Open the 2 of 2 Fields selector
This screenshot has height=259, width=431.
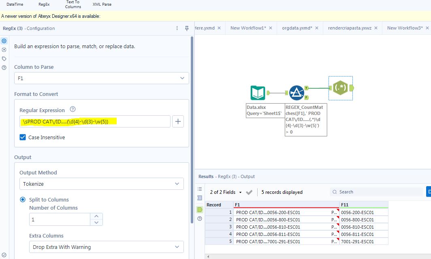tap(226, 192)
